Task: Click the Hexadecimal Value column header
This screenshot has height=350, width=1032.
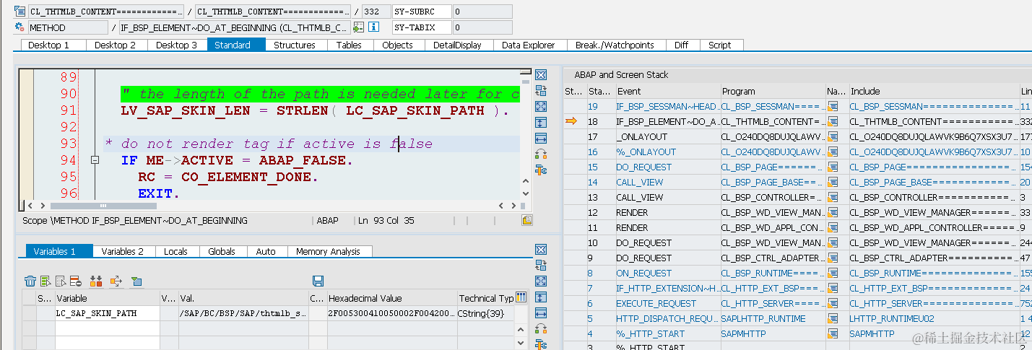Action: (391, 298)
